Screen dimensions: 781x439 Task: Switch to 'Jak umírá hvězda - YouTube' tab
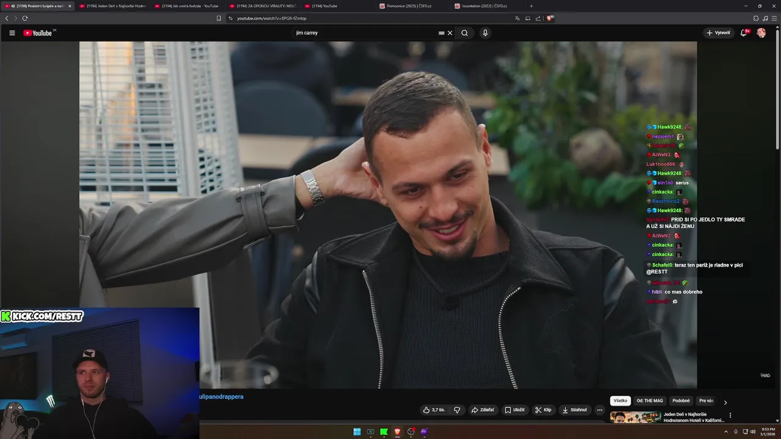pos(188,6)
